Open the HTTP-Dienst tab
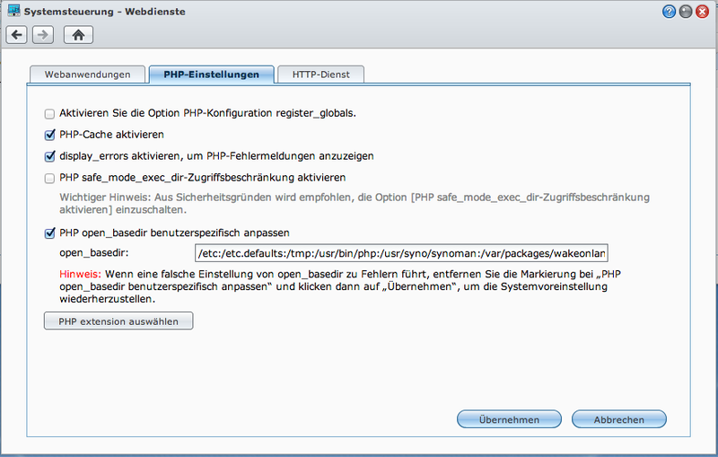718x457 pixels. pyautogui.click(x=320, y=75)
